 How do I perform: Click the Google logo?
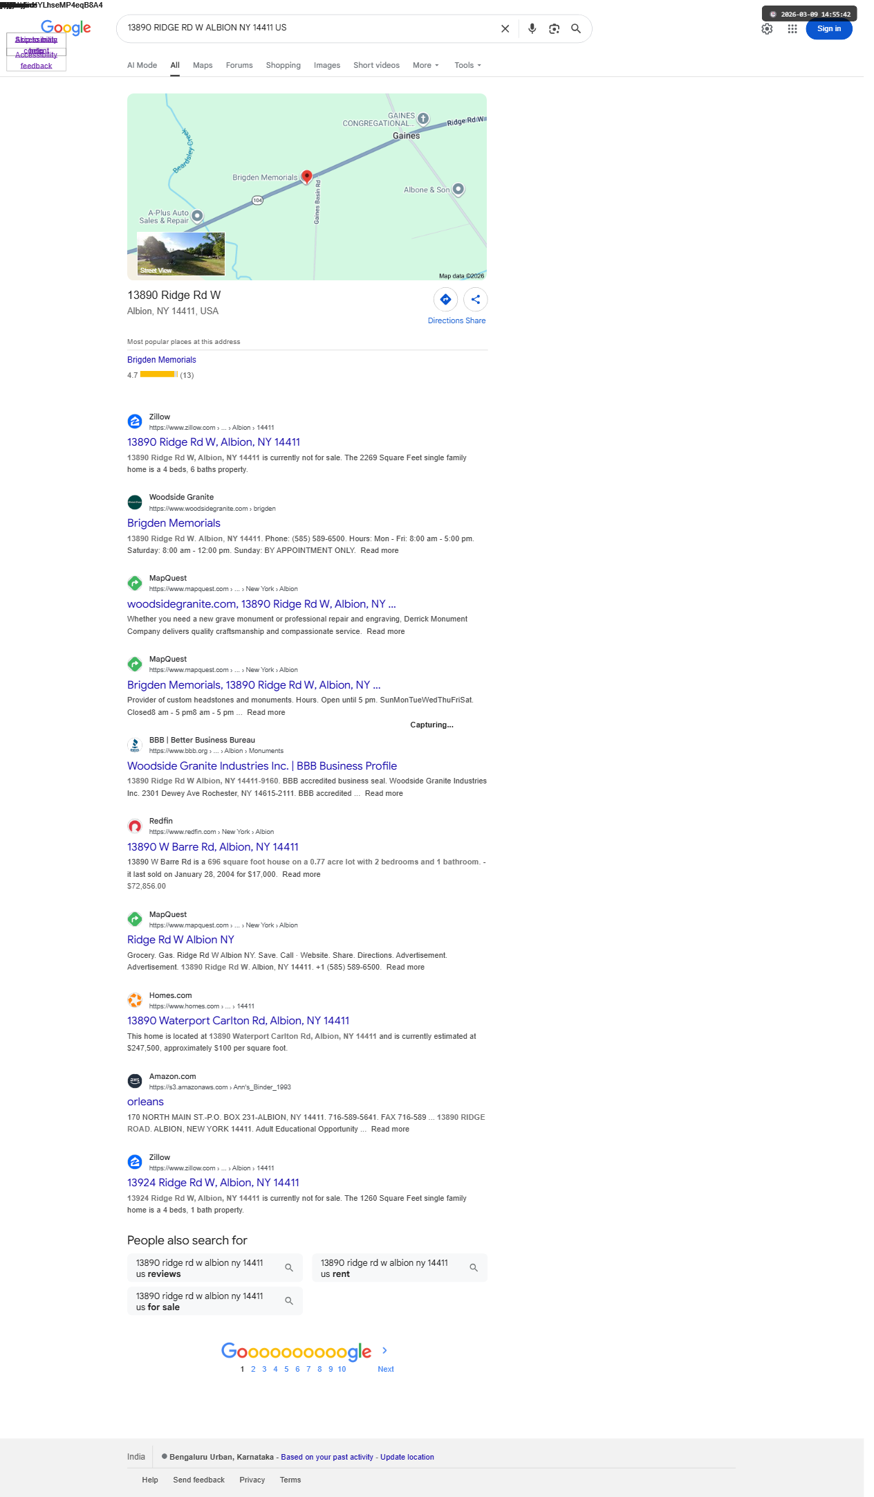tap(66, 28)
